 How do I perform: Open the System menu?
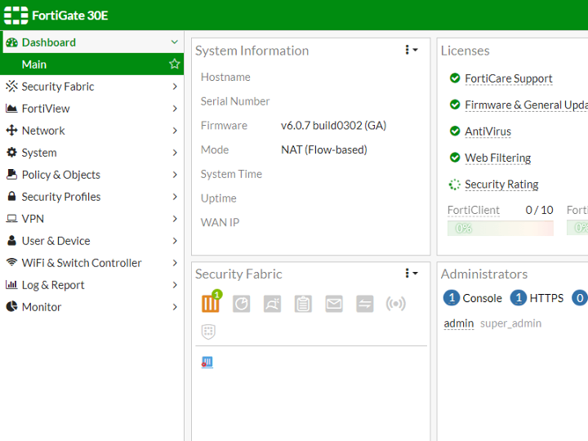pos(91,152)
